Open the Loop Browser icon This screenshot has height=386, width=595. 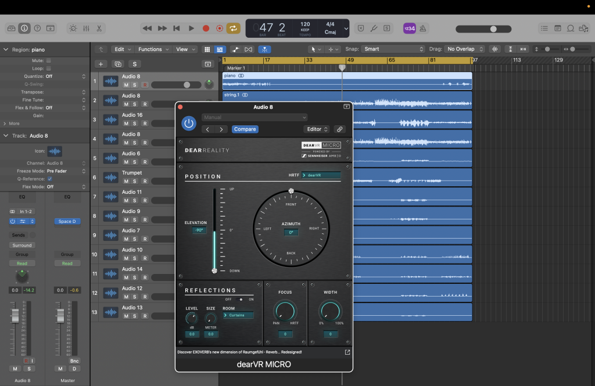[x=571, y=28]
